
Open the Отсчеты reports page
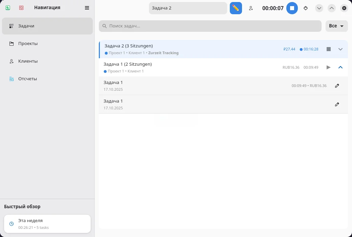pos(27,79)
